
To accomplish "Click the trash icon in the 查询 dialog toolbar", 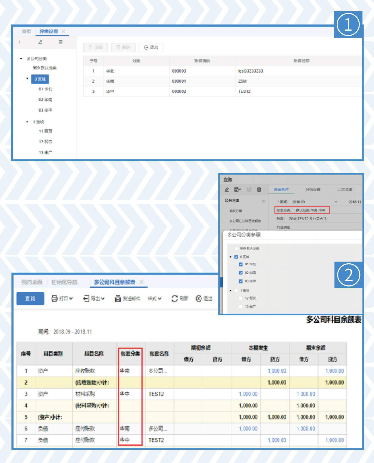I will 259,190.
